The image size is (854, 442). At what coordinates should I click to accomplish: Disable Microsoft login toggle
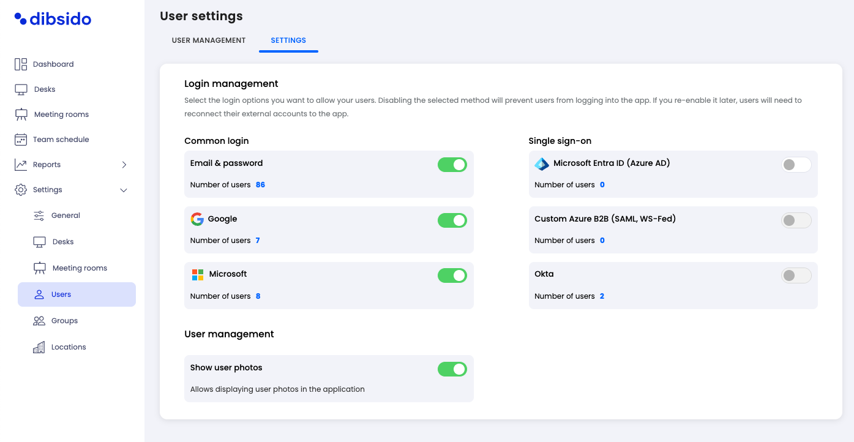tap(452, 275)
